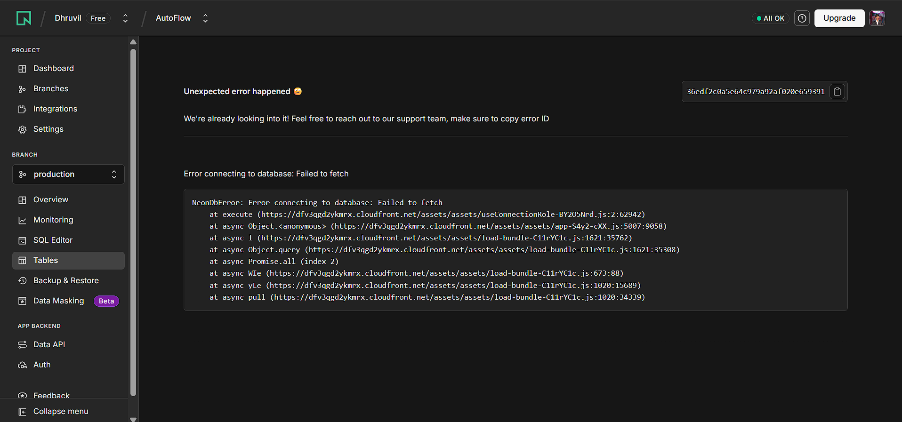Click the Data Masking icon

tap(22, 301)
